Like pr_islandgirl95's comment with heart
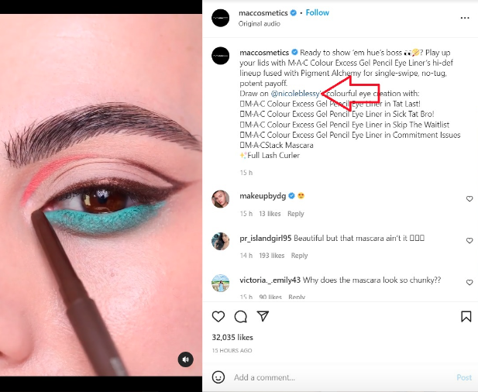478x392 pixels. pyautogui.click(x=469, y=240)
